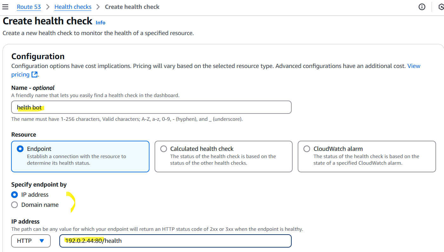The width and height of the screenshot is (444, 252).
Task: Select Calculated health check resource
Action: pos(163,149)
